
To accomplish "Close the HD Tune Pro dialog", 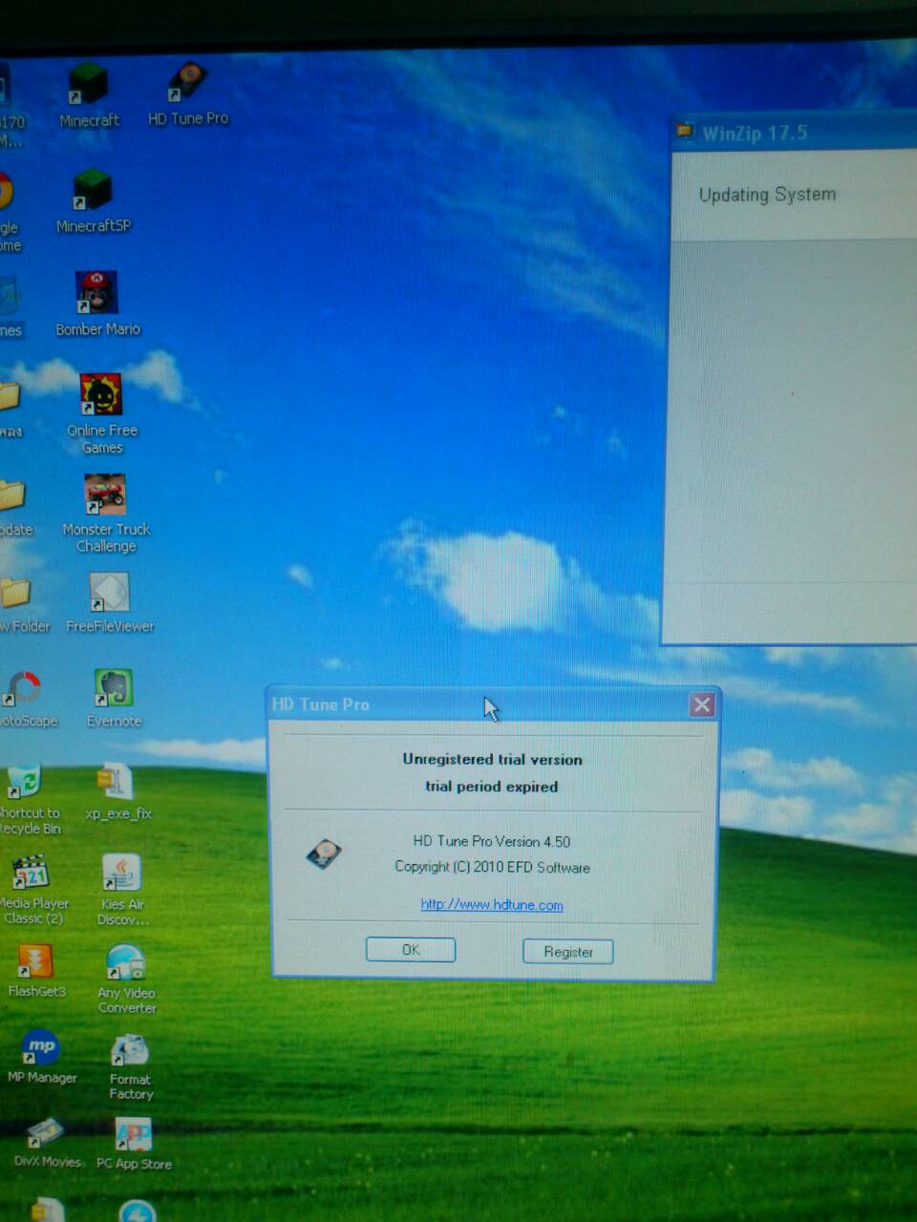I will point(702,705).
